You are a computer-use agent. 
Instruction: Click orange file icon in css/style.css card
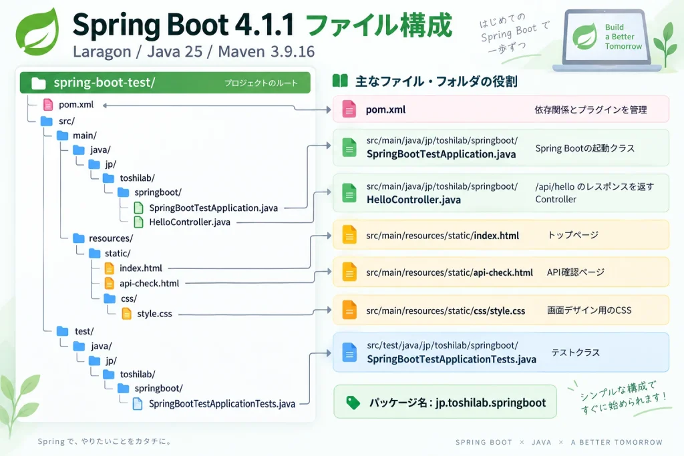coord(349,310)
